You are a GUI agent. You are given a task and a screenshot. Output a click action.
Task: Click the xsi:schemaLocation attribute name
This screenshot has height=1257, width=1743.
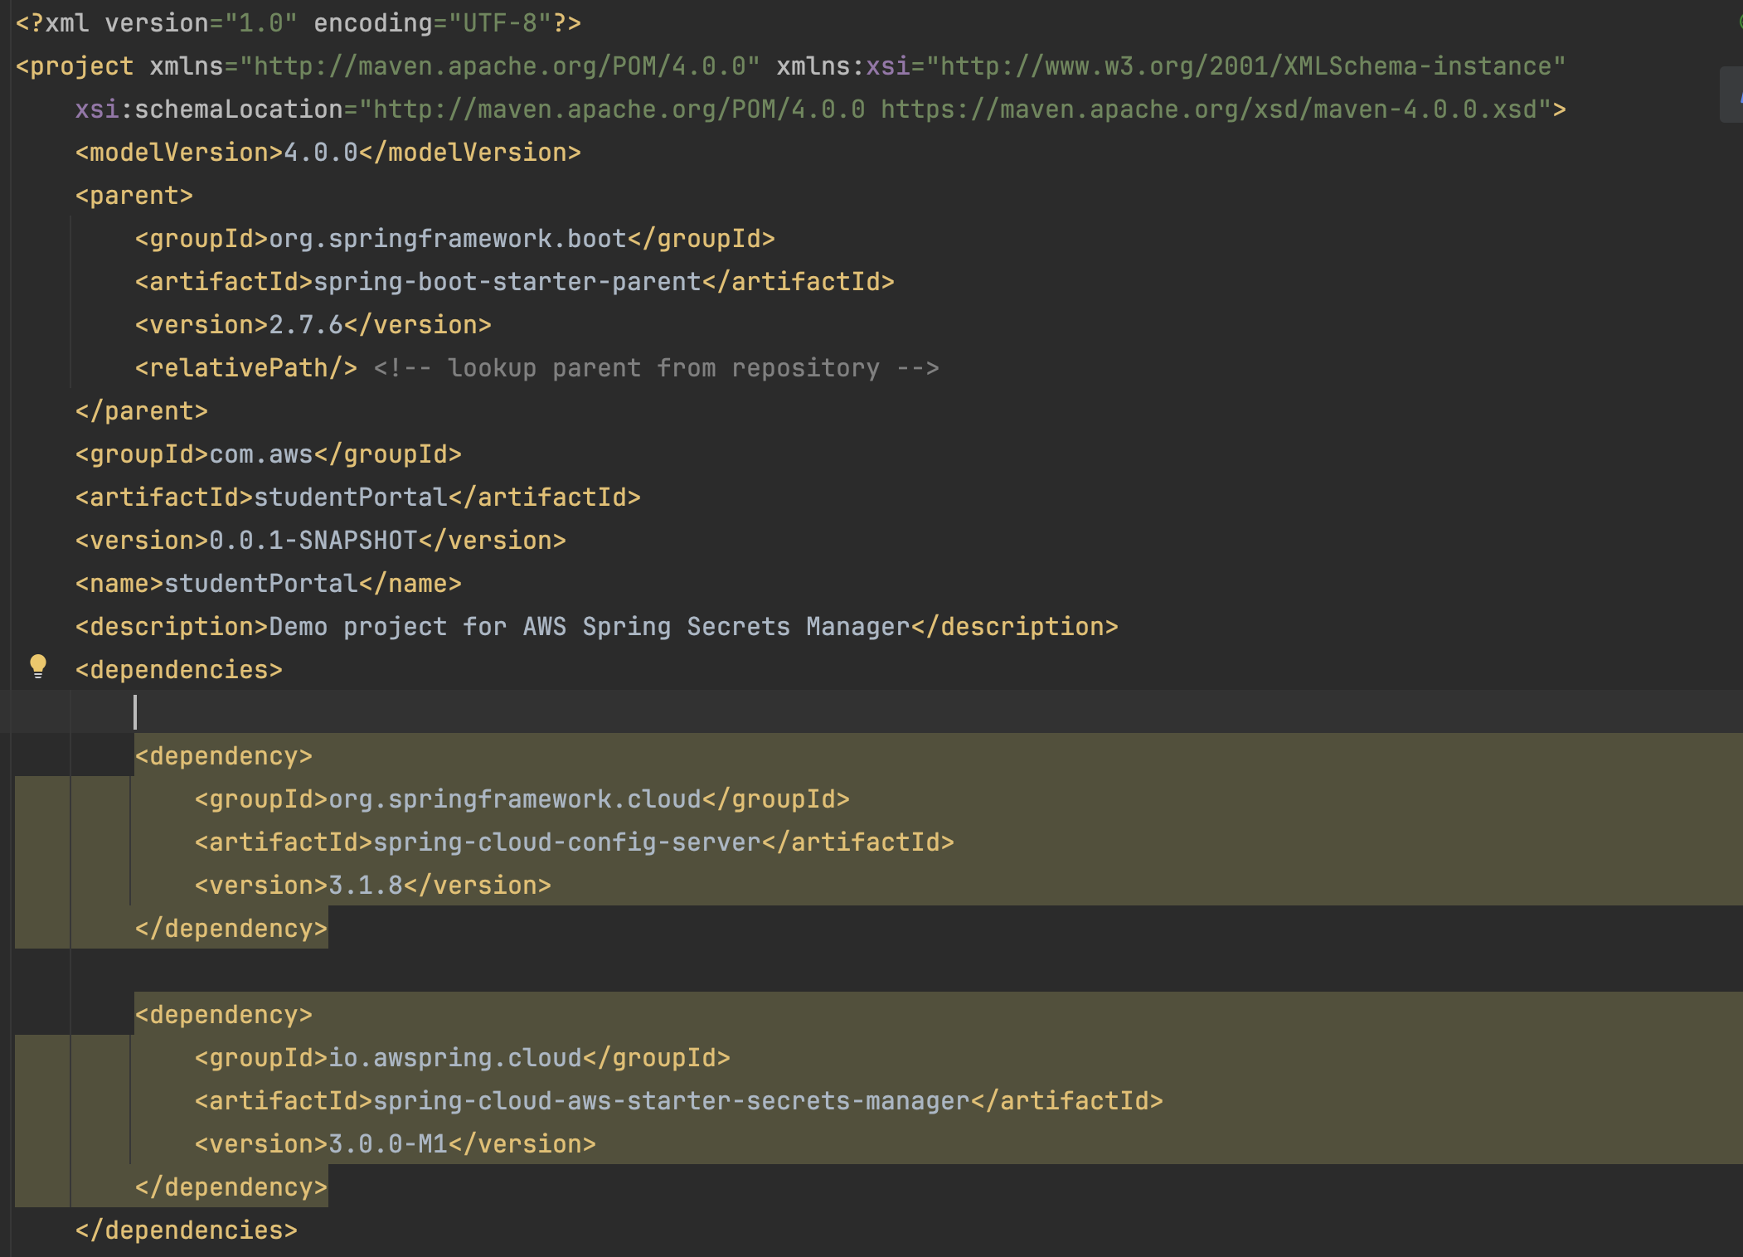(x=209, y=109)
